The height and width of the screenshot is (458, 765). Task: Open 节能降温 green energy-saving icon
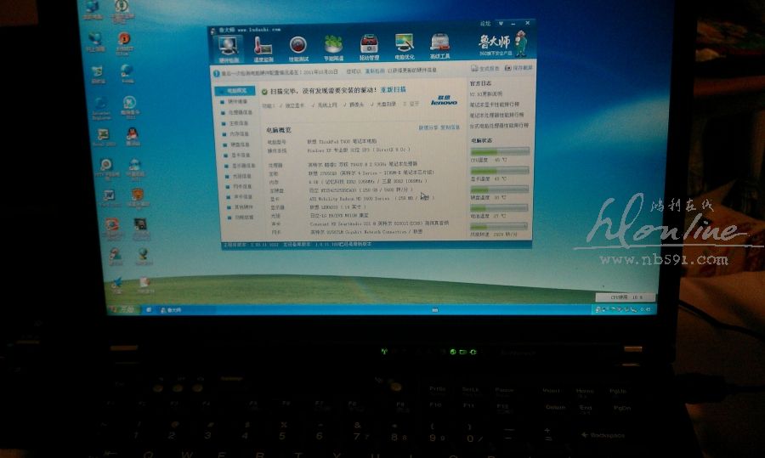coord(333,48)
